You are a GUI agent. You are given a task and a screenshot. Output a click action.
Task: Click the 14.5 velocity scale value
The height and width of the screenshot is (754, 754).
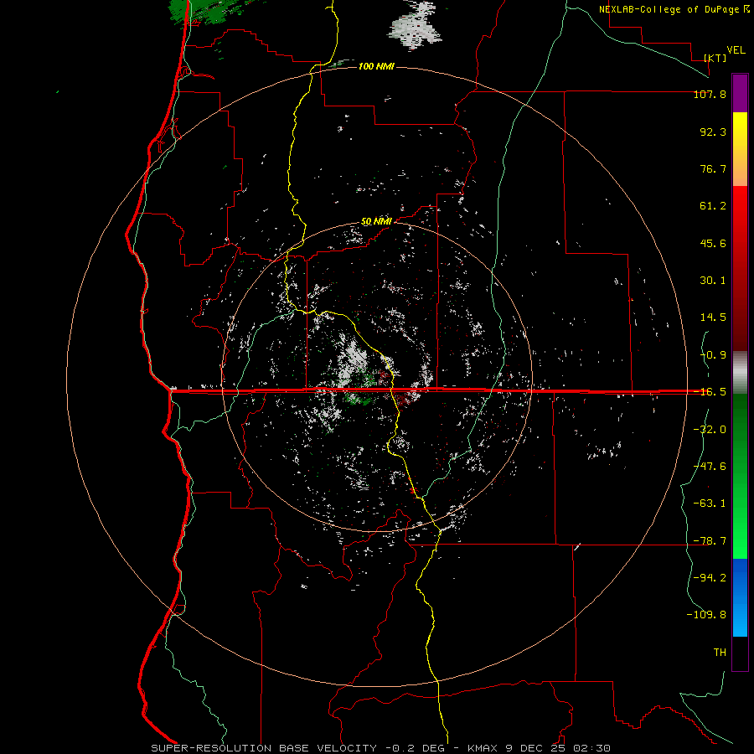(x=713, y=318)
